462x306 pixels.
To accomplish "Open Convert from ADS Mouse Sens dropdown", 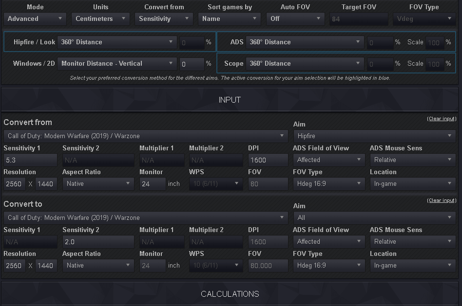I will pos(413,160).
